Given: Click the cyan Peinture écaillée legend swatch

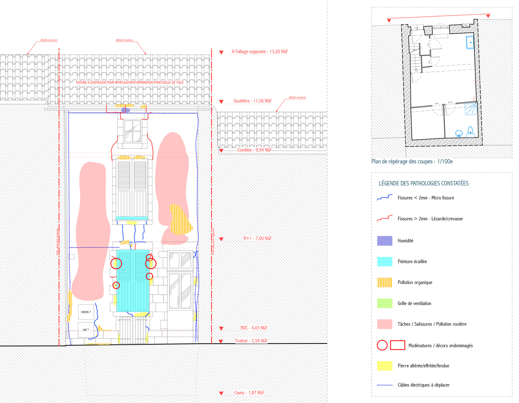Looking at the screenshot, I should [385, 262].
